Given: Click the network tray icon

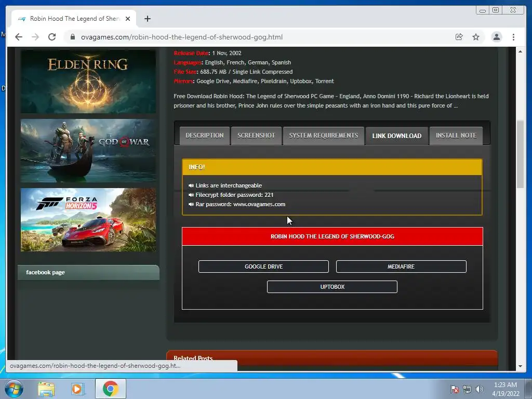Looking at the screenshot, I should (467, 389).
